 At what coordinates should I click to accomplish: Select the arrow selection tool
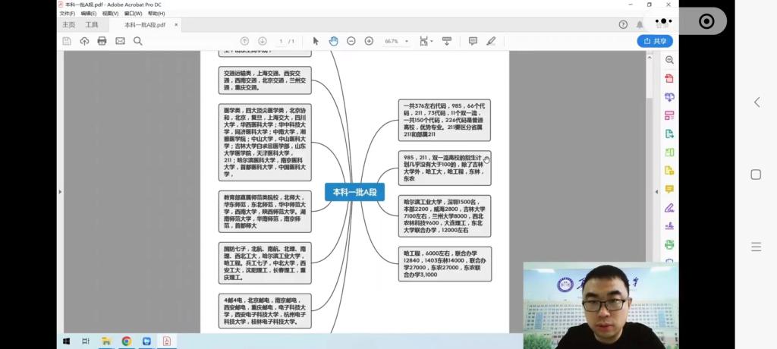316,41
